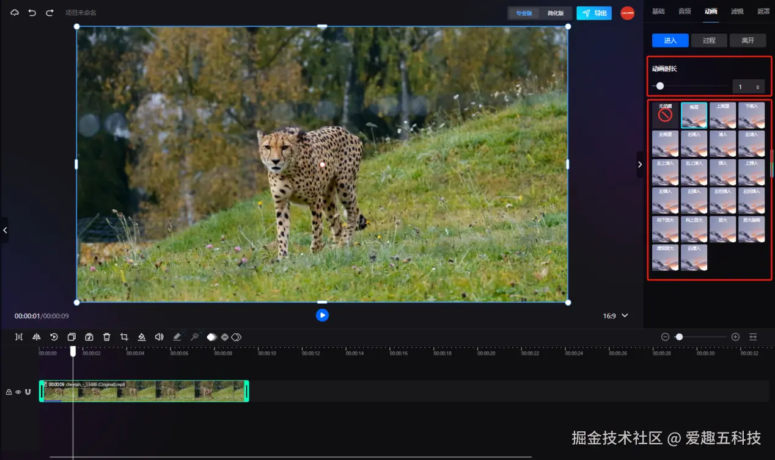Click the paint bucket fill icon

[x=141, y=337]
